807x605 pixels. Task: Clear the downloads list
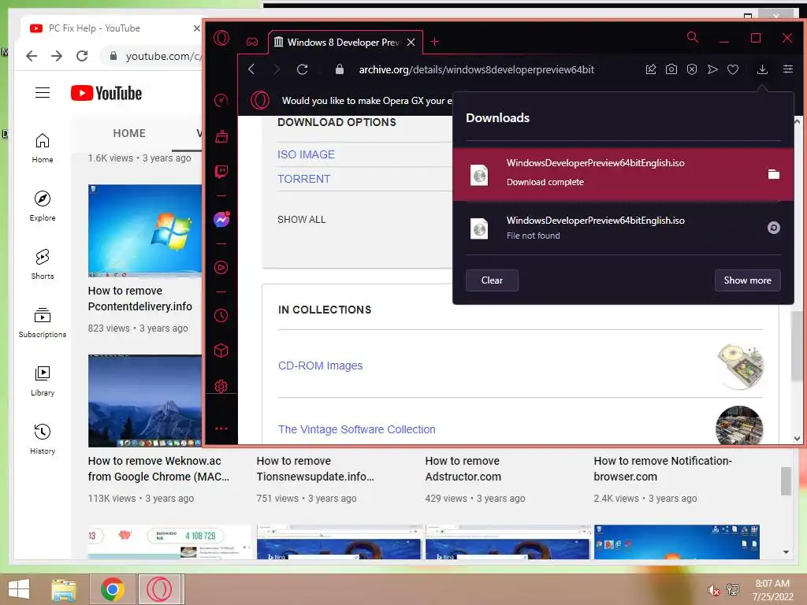point(492,280)
